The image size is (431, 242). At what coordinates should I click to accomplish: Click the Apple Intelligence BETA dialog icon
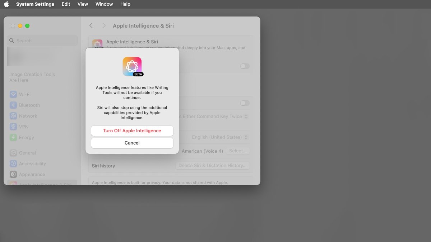point(132,67)
